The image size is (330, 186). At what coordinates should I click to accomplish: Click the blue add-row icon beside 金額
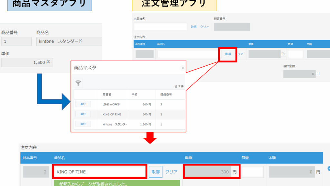[x=328, y=168]
